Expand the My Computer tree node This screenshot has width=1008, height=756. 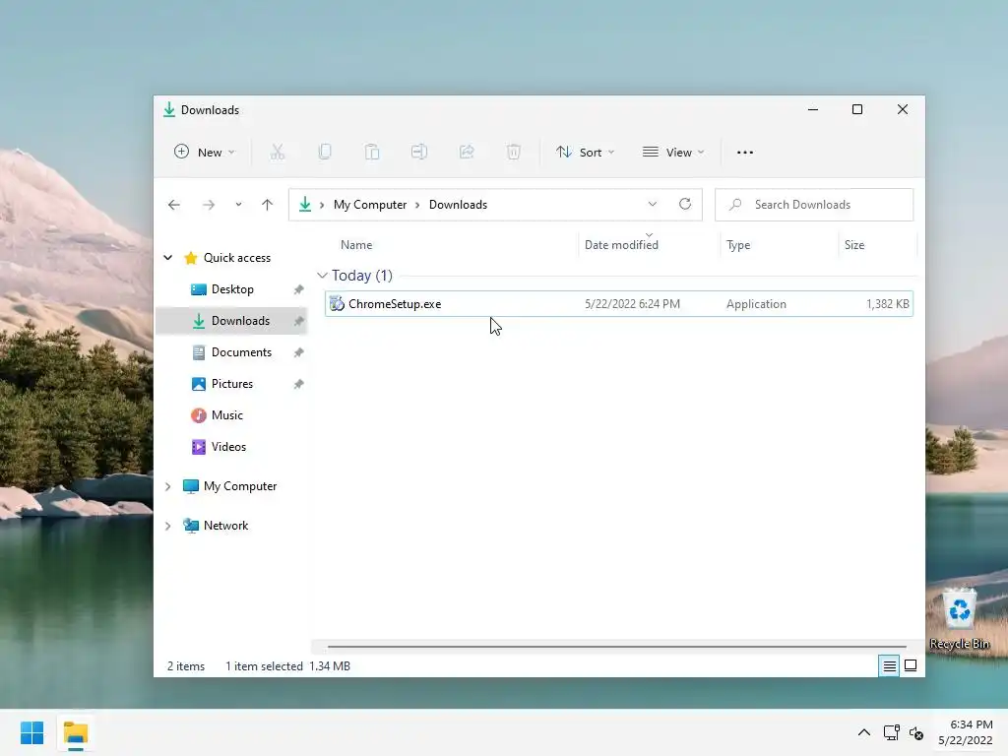coord(167,486)
